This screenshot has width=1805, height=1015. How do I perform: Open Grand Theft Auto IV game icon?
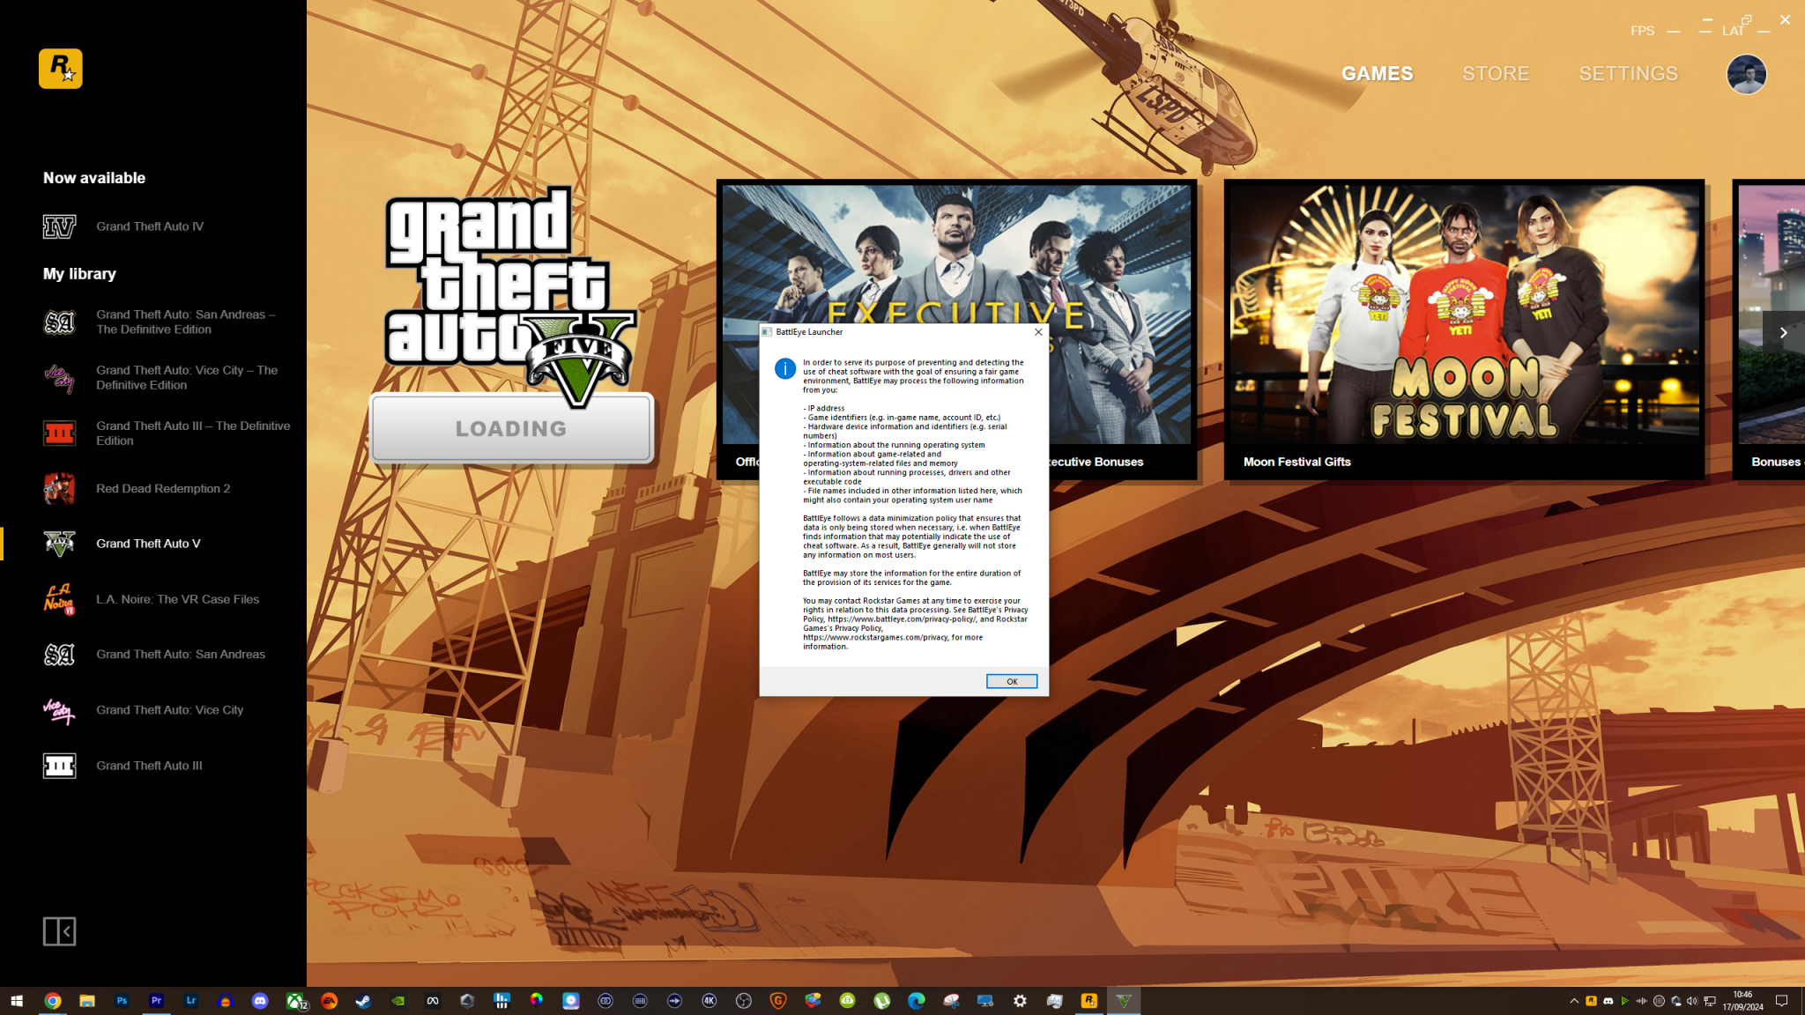pos(59,226)
